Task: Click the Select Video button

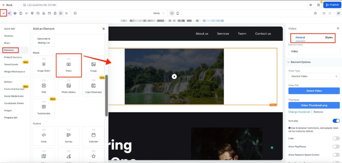Action: [314, 91]
